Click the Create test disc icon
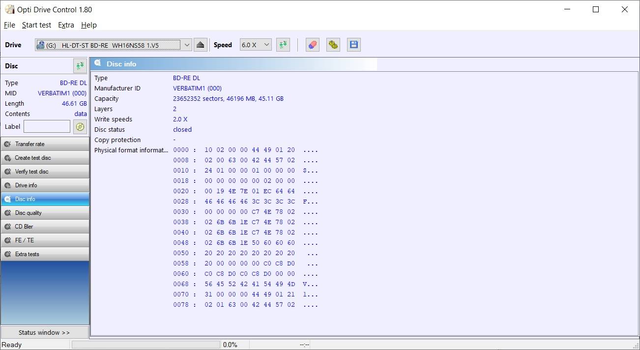Image resolution: width=640 pixels, height=350 pixels. coord(7,158)
